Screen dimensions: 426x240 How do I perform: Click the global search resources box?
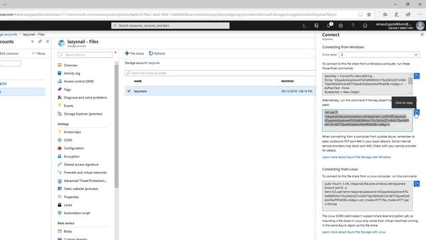[170, 25]
